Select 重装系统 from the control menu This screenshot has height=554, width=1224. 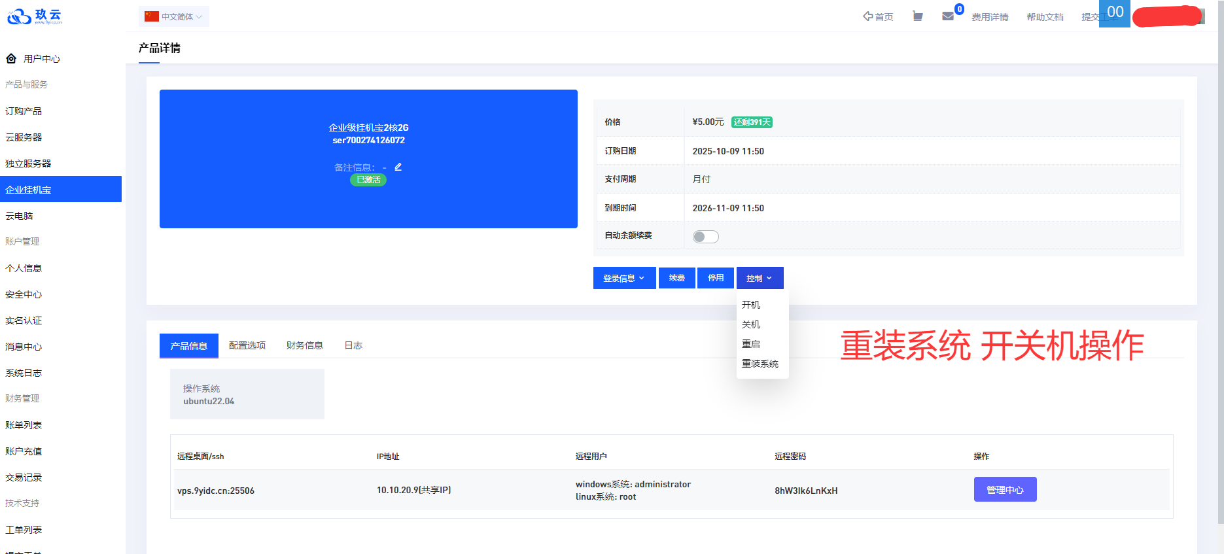(760, 364)
